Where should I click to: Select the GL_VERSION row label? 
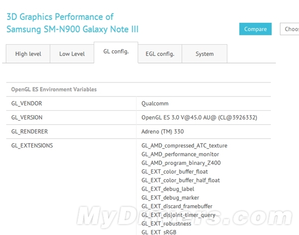pyautogui.click(x=27, y=117)
